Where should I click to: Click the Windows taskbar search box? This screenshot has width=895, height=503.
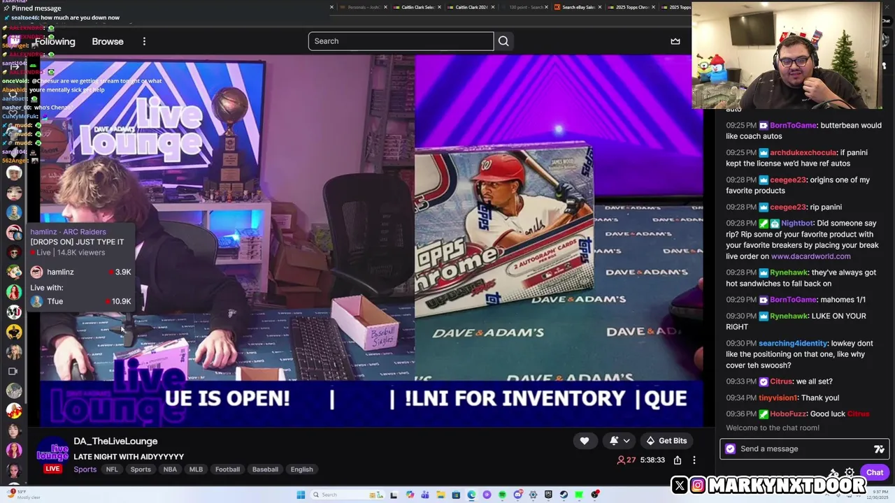click(x=348, y=495)
